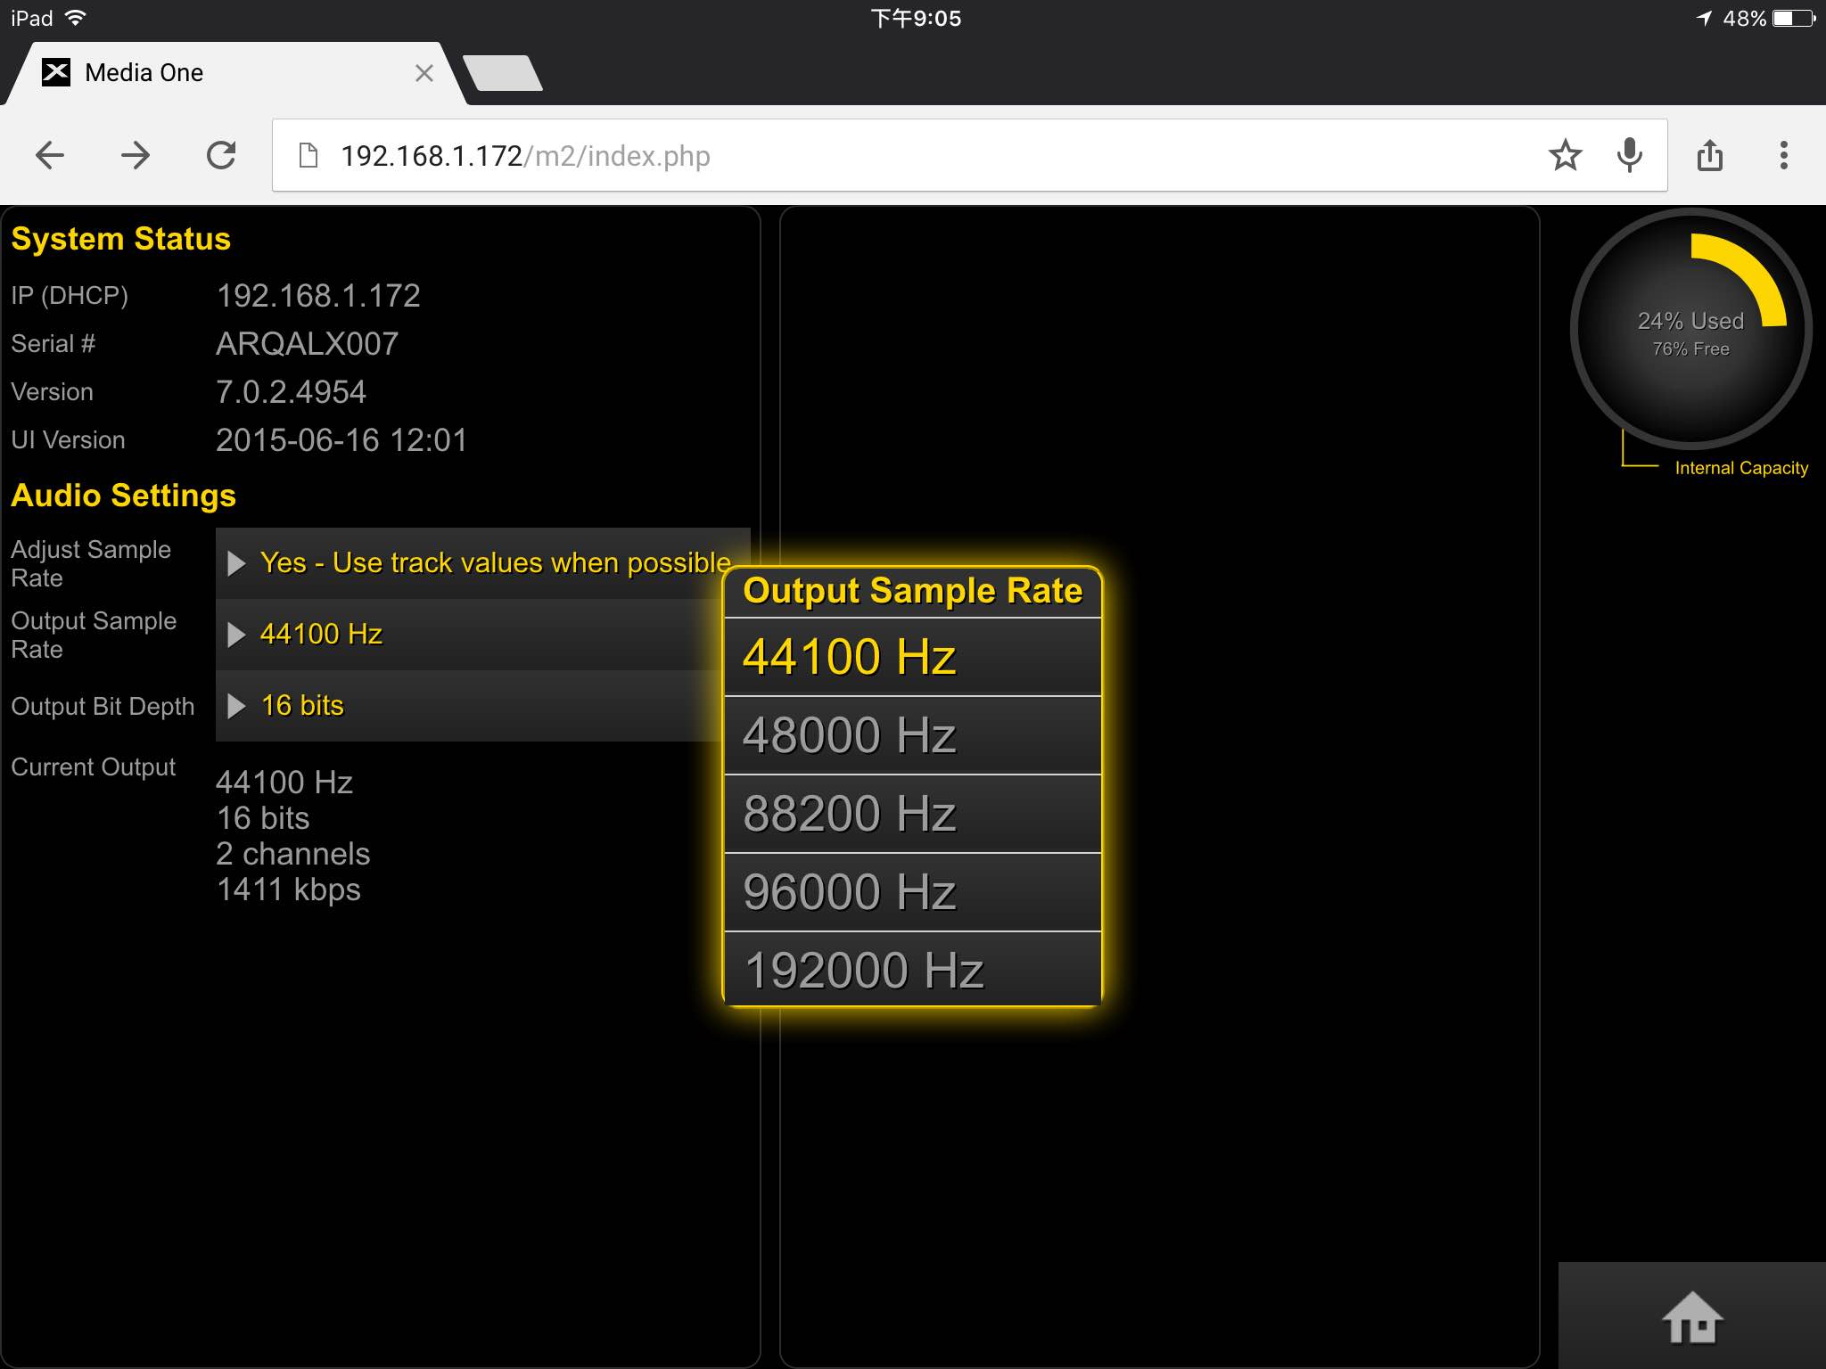Tap the microphone voice search icon

1629,156
